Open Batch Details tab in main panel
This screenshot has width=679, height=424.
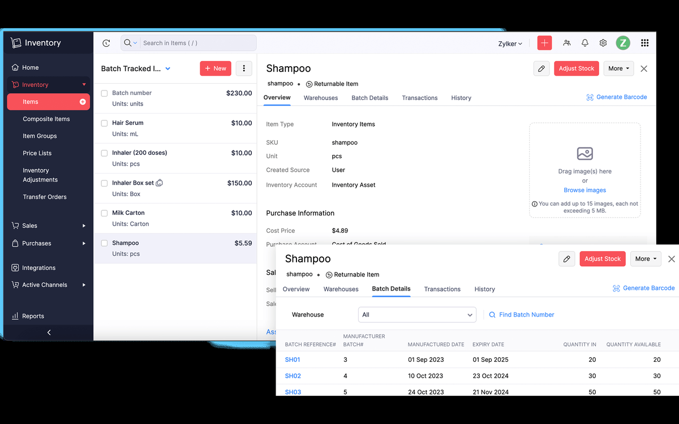[x=370, y=98]
